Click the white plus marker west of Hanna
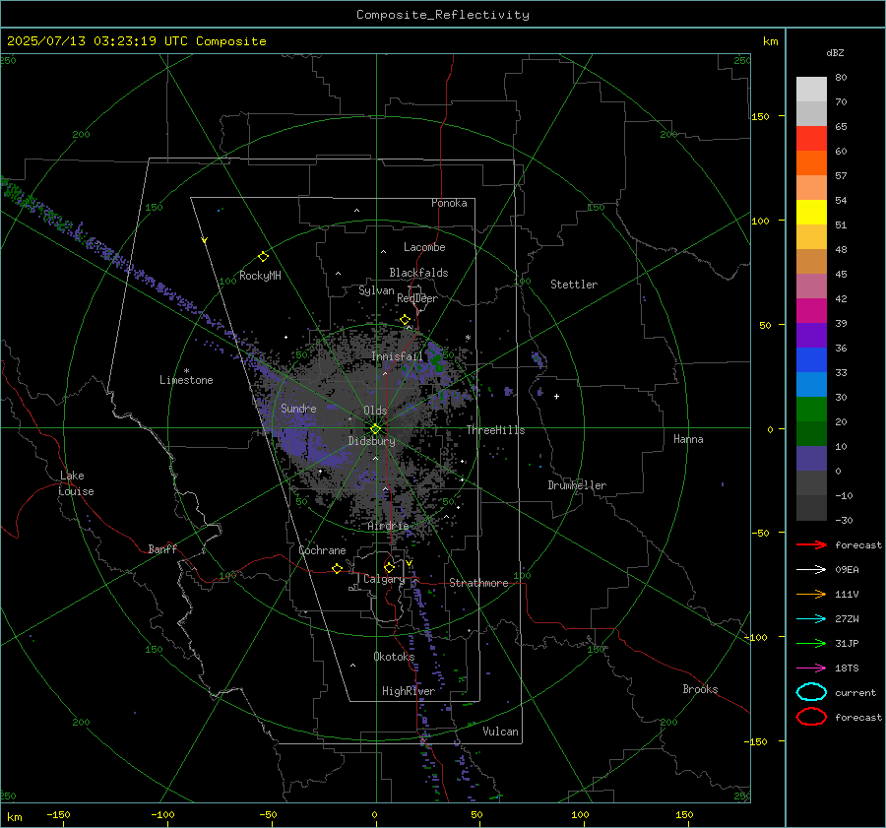 click(x=556, y=396)
